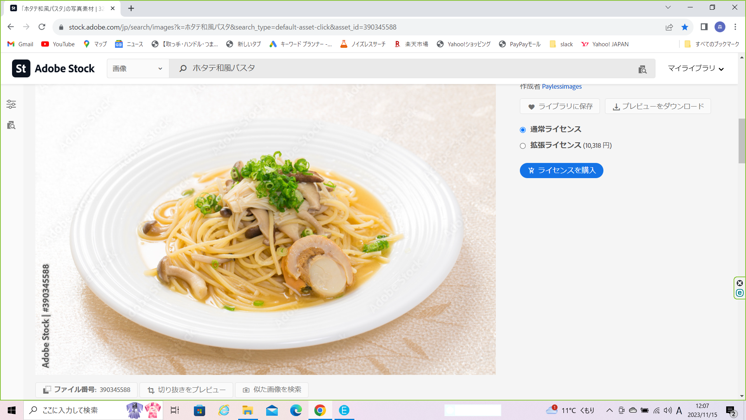Open the Yahoo! JAPAN bookmark
This screenshot has height=420, width=746.
(x=605, y=44)
